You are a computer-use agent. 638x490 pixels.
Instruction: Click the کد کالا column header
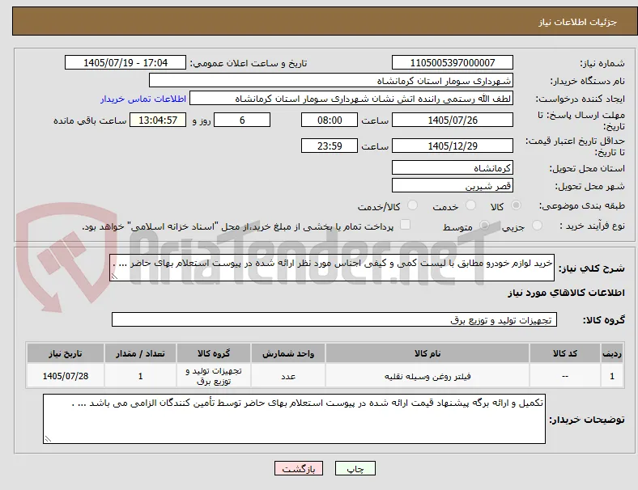565,353
